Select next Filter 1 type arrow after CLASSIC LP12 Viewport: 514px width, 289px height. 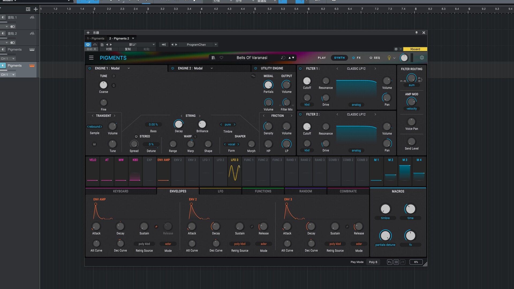point(375,69)
